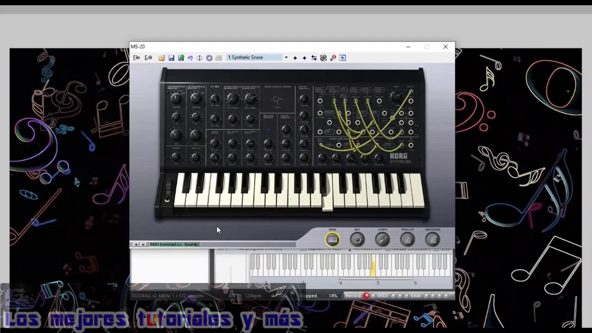Minimize the MS-20 window
The width and height of the screenshot is (592, 333).
coord(408,47)
